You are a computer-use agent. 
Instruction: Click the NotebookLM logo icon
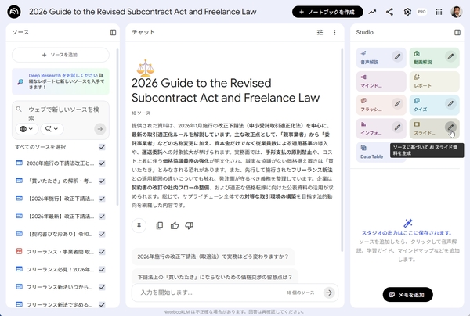coord(14,12)
